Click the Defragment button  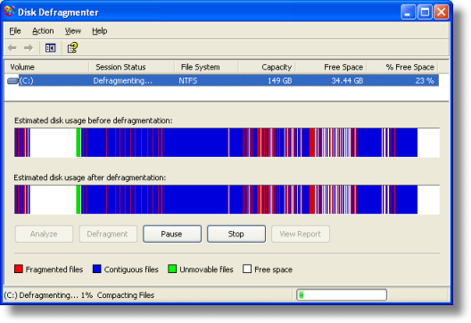pos(108,234)
